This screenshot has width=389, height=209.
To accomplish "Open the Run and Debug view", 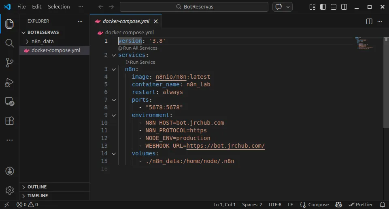I will pyautogui.click(x=9, y=82).
